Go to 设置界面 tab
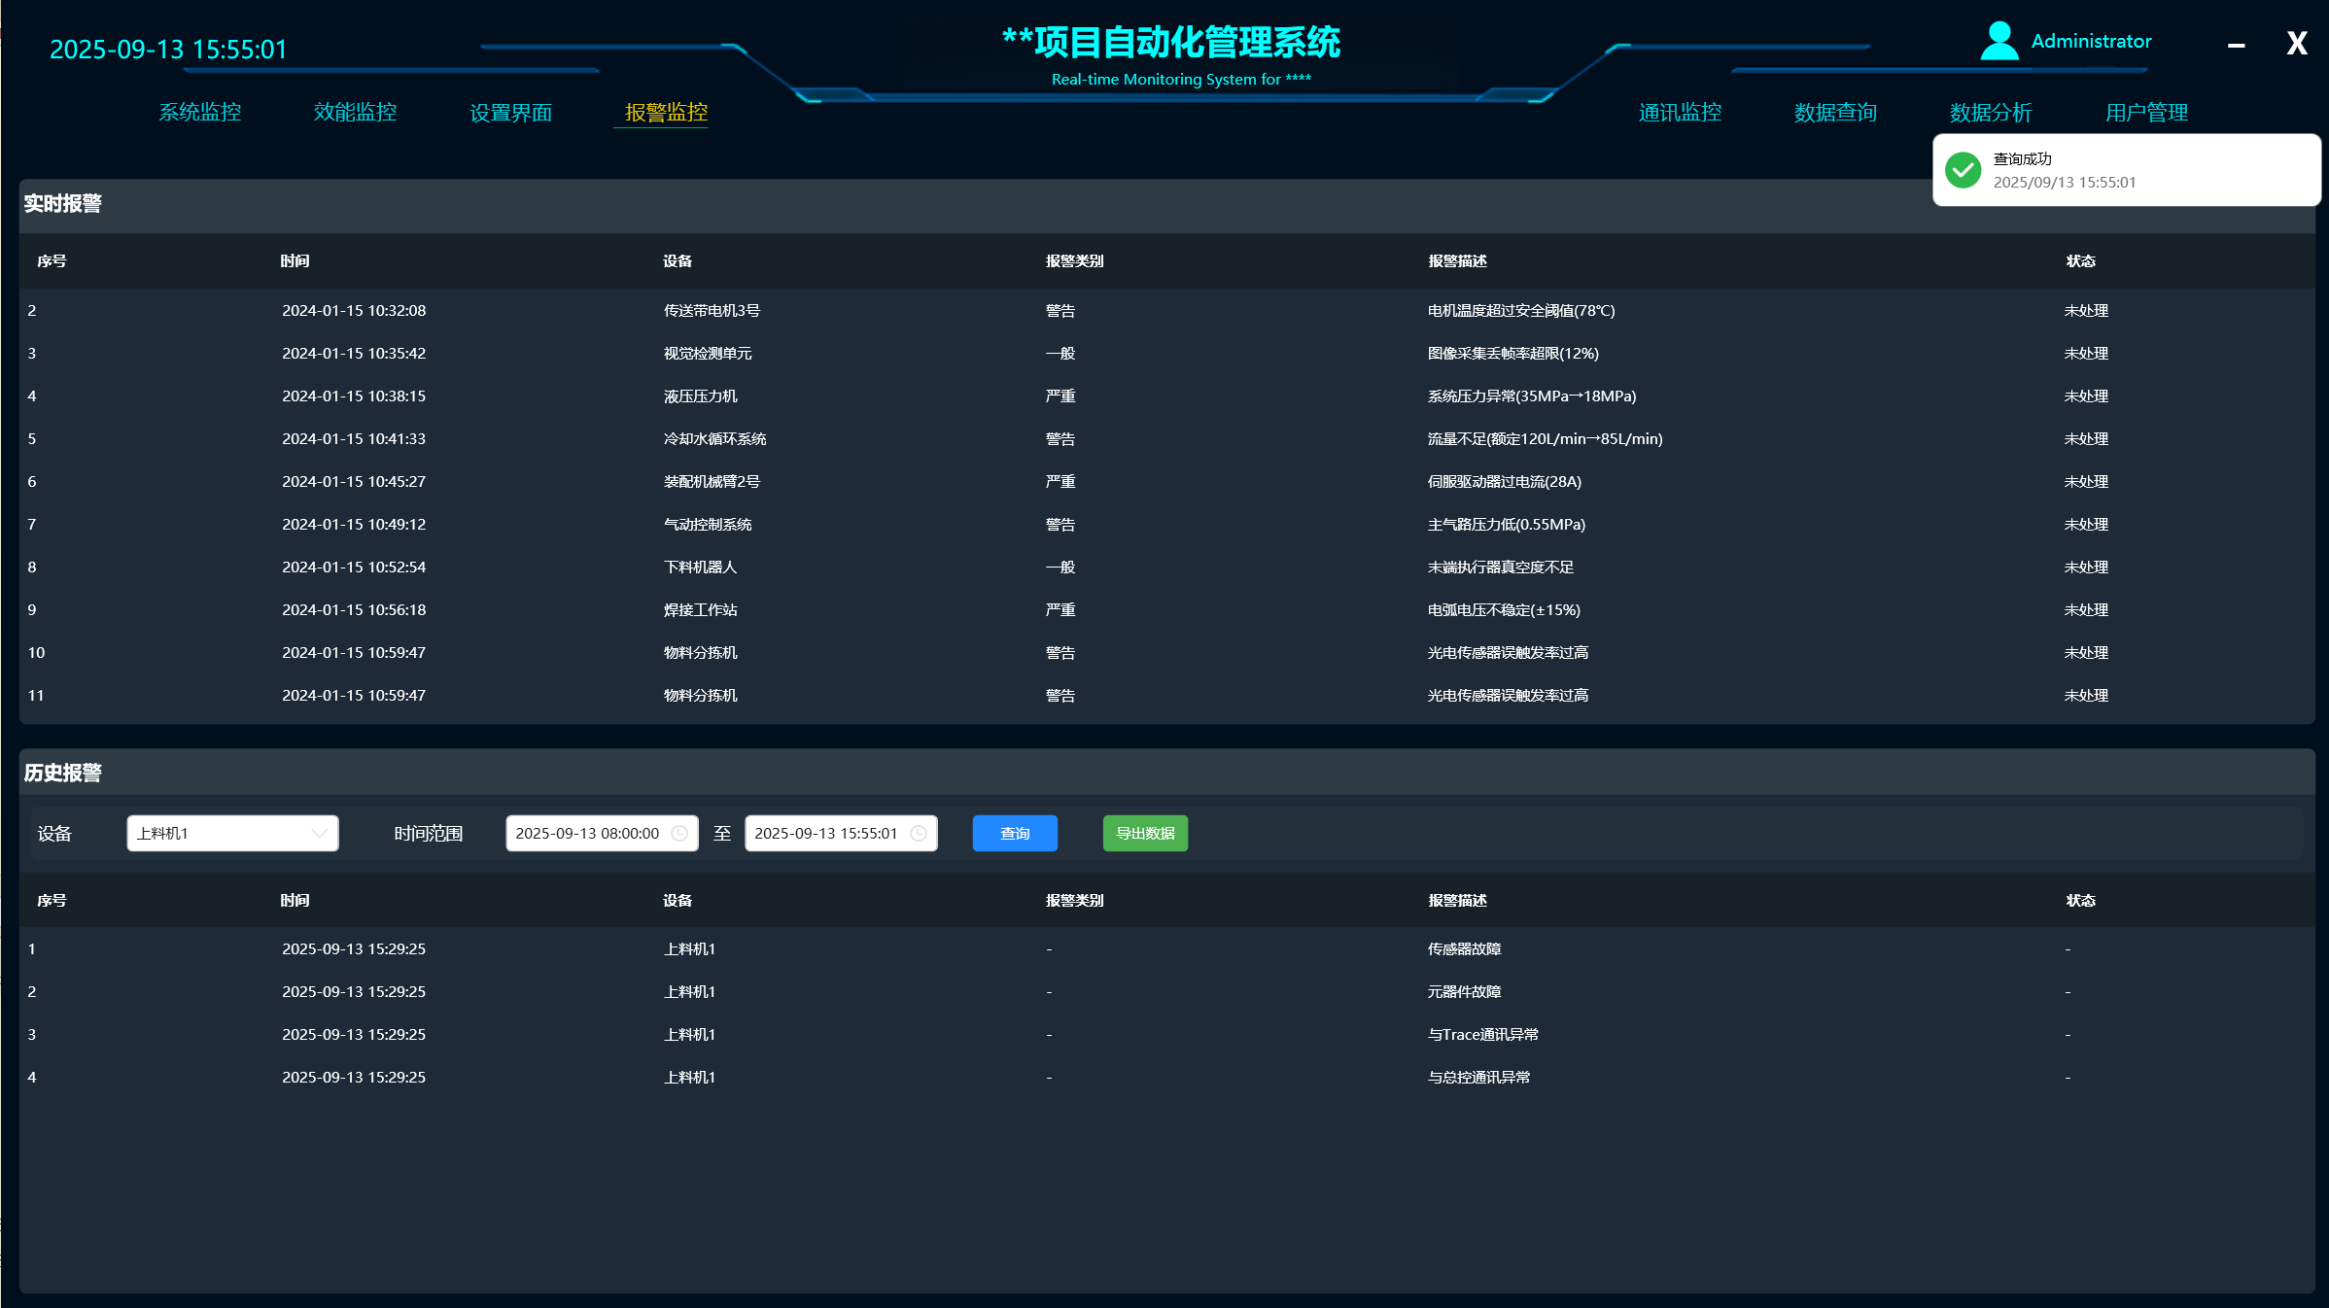Viewport: 2329px width, 1308px height. point(510,113)
